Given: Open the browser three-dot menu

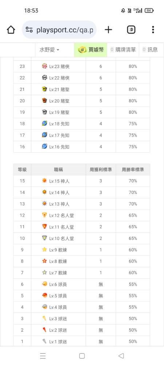Looking at the screenshot, I should (x=153, y=30).
